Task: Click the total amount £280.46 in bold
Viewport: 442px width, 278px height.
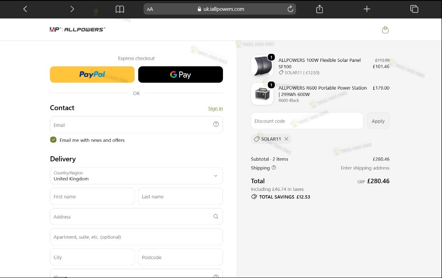Action: 378,181
